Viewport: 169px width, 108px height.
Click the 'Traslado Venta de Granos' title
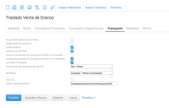(x=30, y=18)
